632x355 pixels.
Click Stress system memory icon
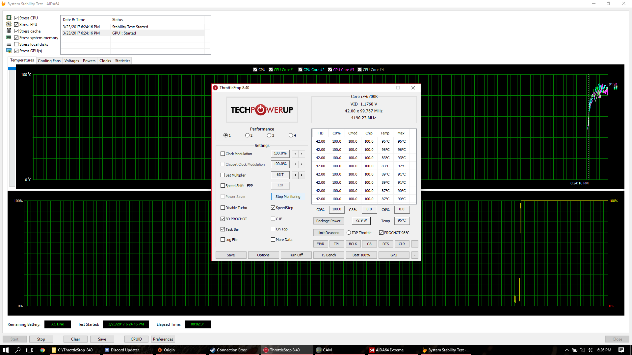pos(9,37)
